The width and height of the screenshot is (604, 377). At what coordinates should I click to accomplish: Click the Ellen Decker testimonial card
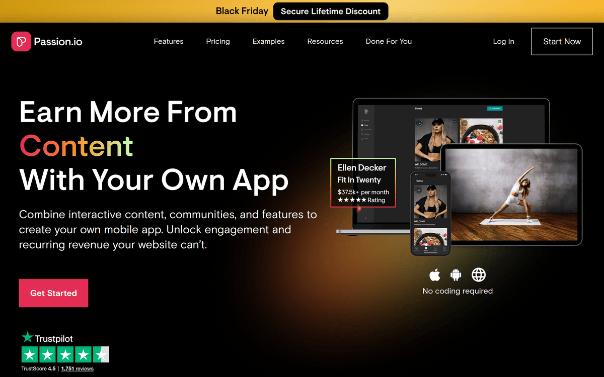click(363, 183)
